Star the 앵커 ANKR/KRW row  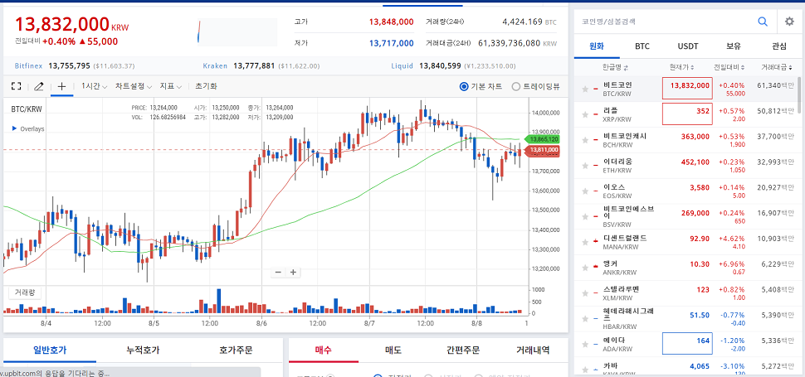tap(584, 268)
